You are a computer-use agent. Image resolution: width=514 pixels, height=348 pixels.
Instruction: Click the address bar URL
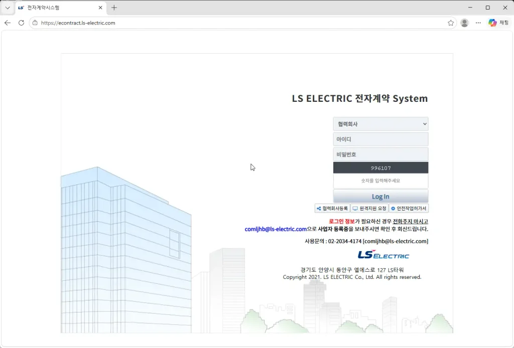[78, 23]
